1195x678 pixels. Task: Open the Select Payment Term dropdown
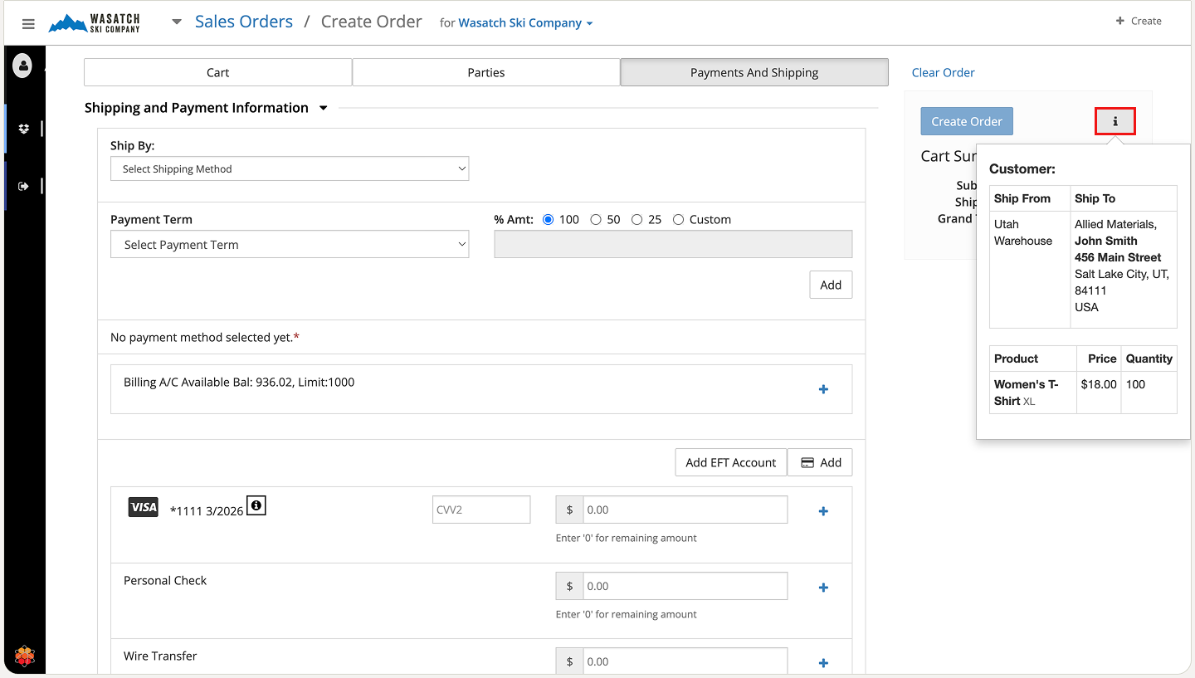click(x=290, y=245)
